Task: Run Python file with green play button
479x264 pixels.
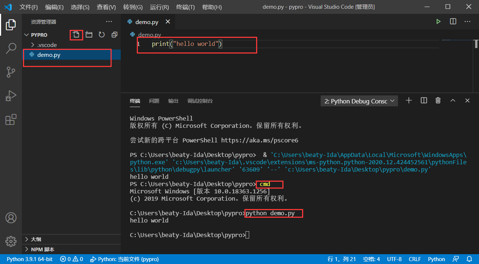Action: tap(439, 22)
